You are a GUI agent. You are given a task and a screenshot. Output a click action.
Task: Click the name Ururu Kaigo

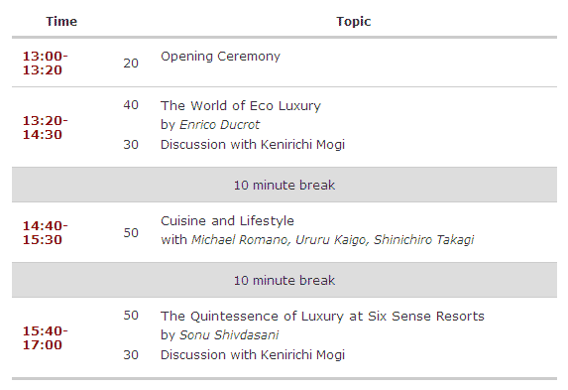pos(332,240)
